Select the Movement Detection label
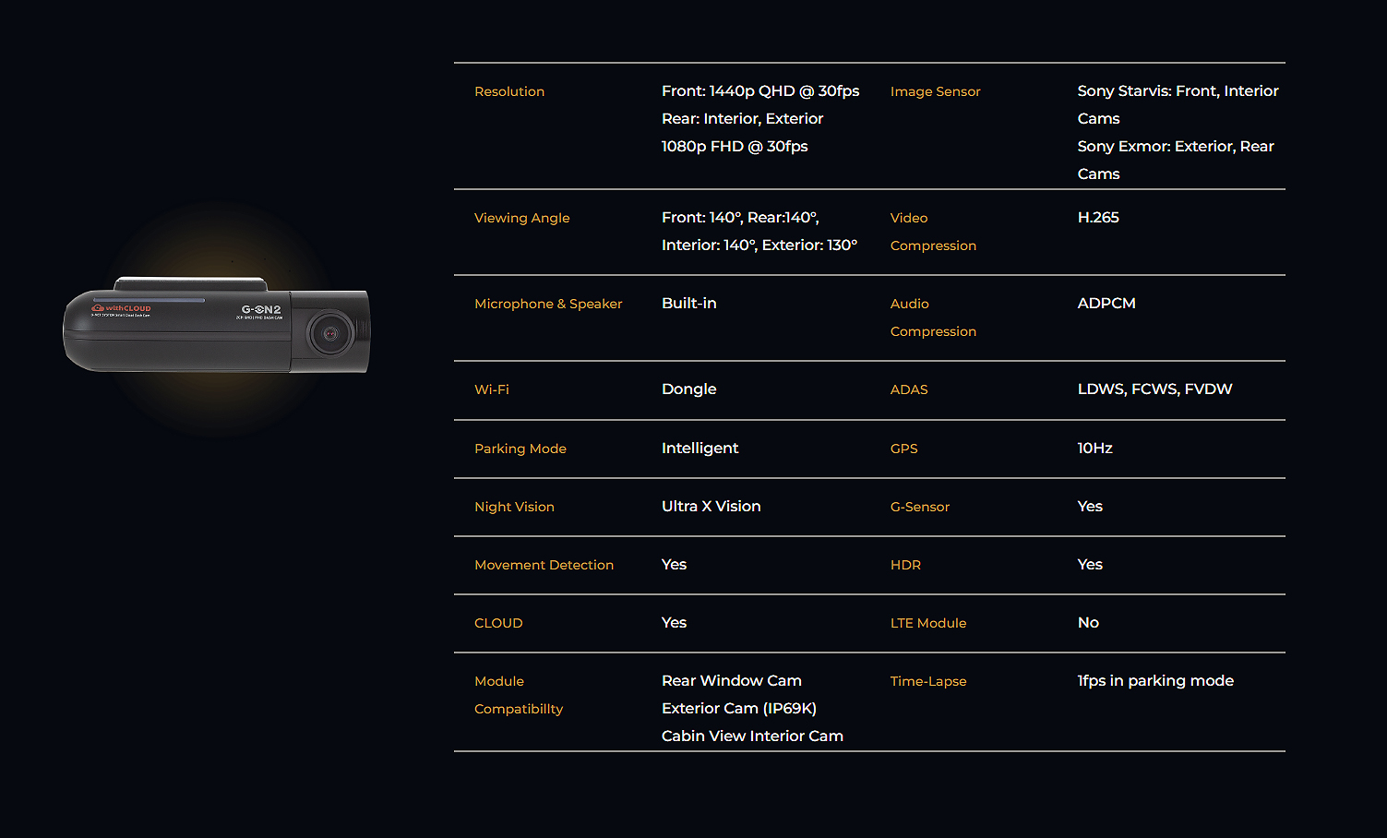Image resolution: width=1387 pixels, height=838 pixels. tap(544, 565)
